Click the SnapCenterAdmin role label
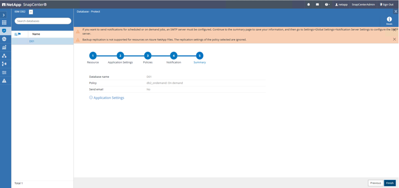 pyautogui.click(x=364, y=4)
